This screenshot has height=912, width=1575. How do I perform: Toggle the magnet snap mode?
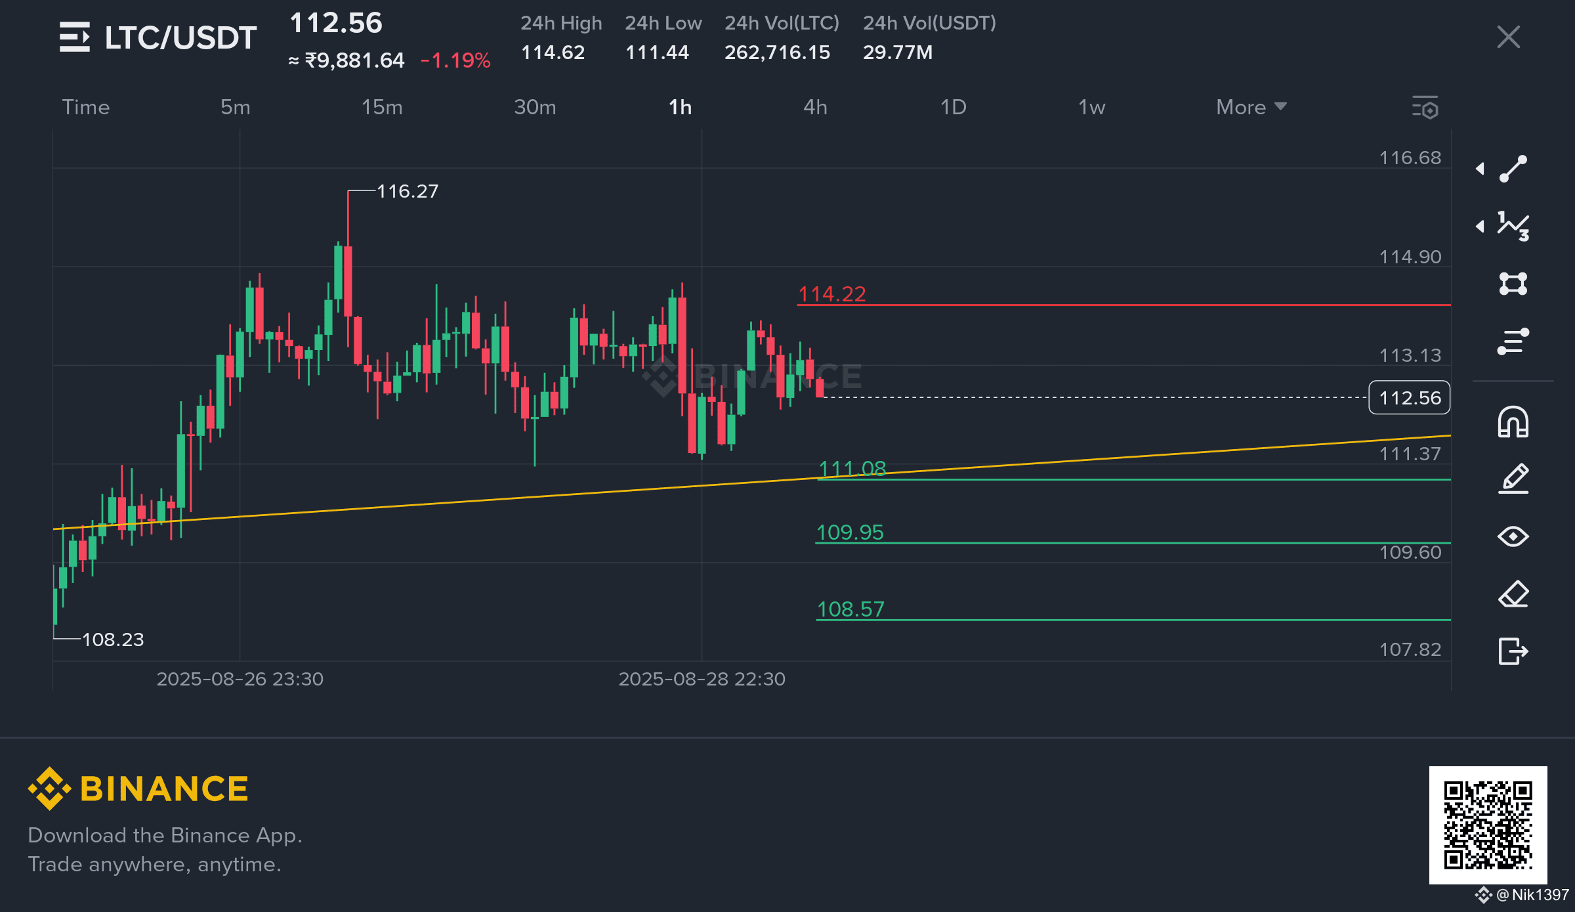point(1513,422)
